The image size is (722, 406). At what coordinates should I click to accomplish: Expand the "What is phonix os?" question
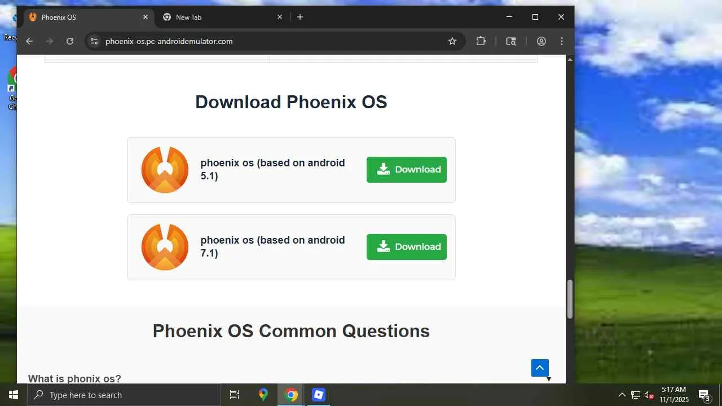tap(74, 378)
